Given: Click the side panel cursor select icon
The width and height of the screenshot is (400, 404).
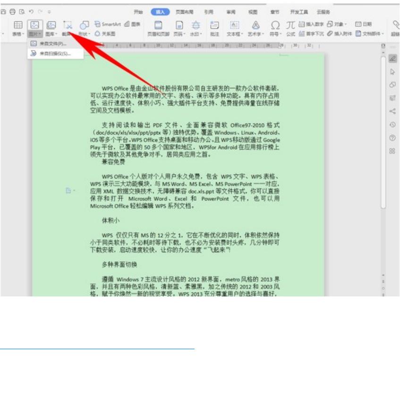Looking at the screenshot, I should click(x=392, y=72).
